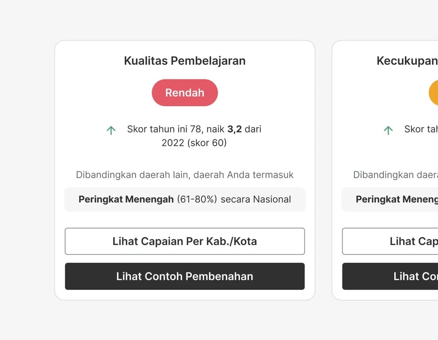Click the orange status badge on the right card
This screenshot has height=340, width=438.
pyautogui.click(x=434, y=93)
